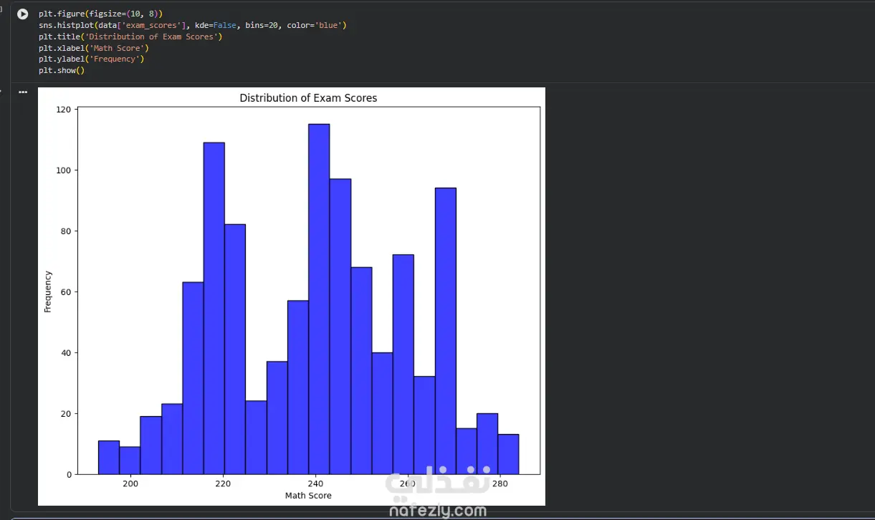Image resolution: width=875 pixels, height=520 pixels.
Task: Click the plt.title code line
Action: 130,37
